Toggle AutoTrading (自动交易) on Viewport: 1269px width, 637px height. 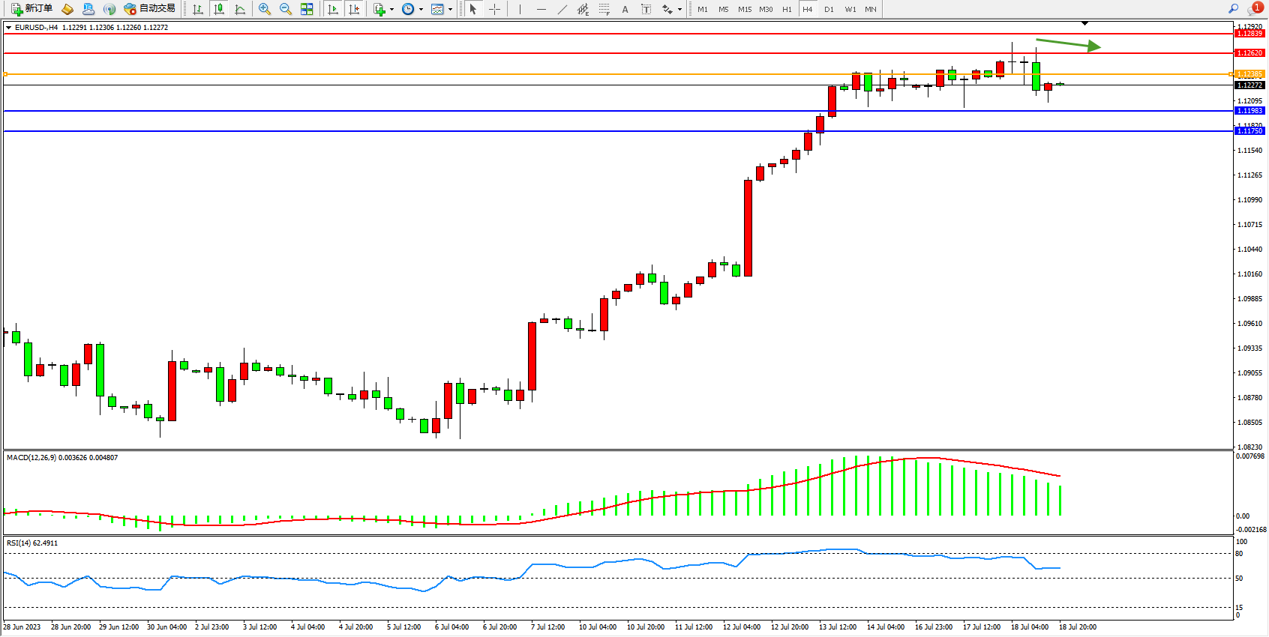click(150, 9)
